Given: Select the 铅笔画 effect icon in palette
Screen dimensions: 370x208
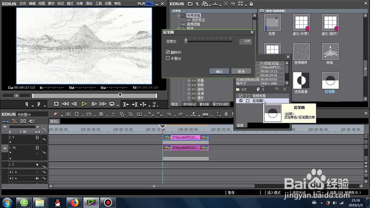Looking at the screenshot, I should pyautogui.click(x=330, y=81).
